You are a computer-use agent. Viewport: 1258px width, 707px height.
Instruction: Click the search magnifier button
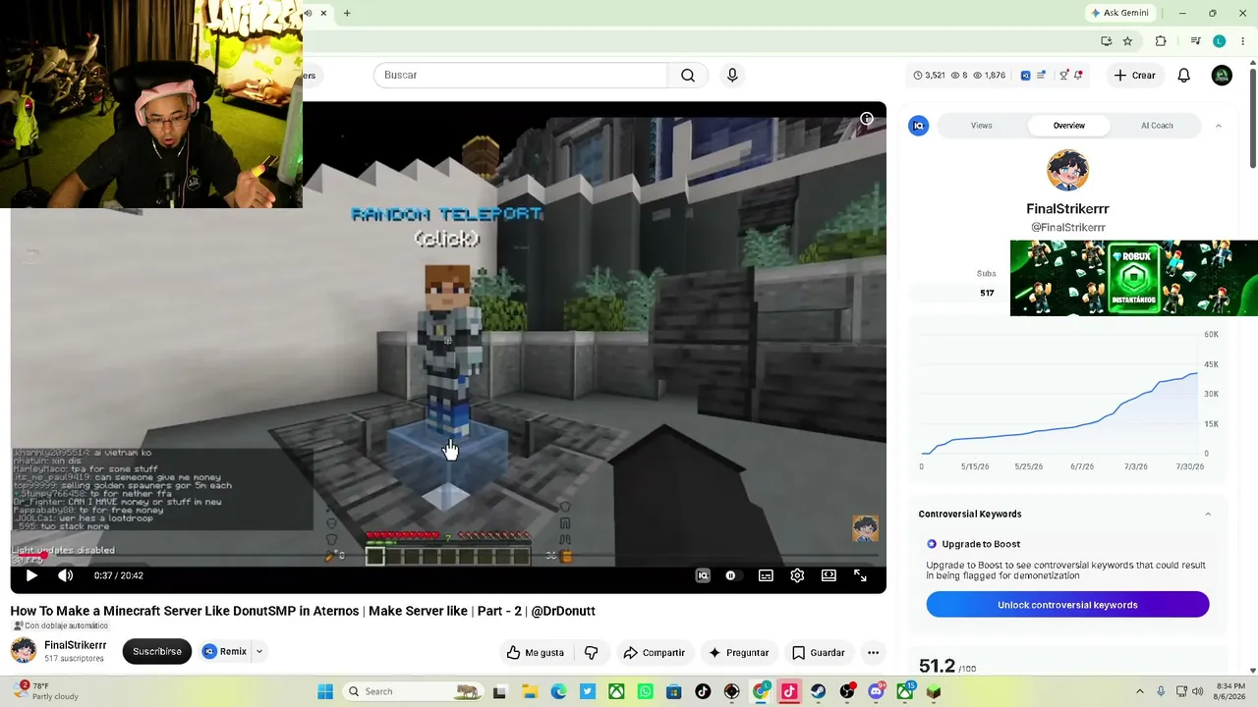pos(688,76)
